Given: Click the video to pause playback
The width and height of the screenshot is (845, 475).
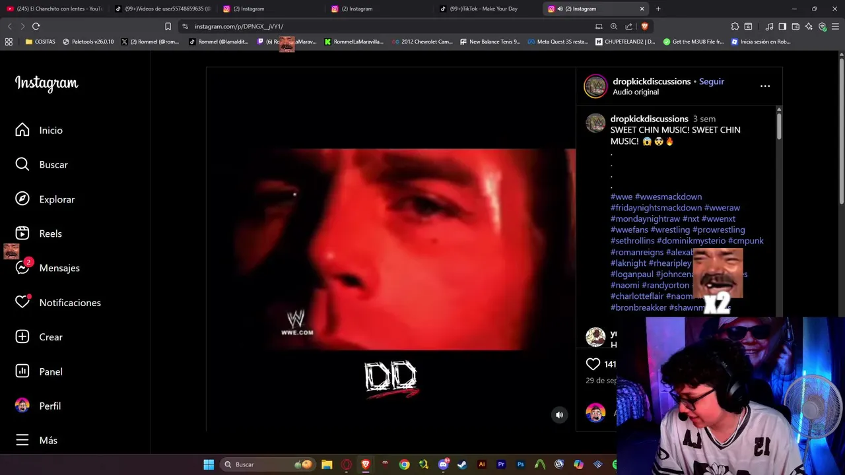Looking at the screenshot, I should click(391, 249).
